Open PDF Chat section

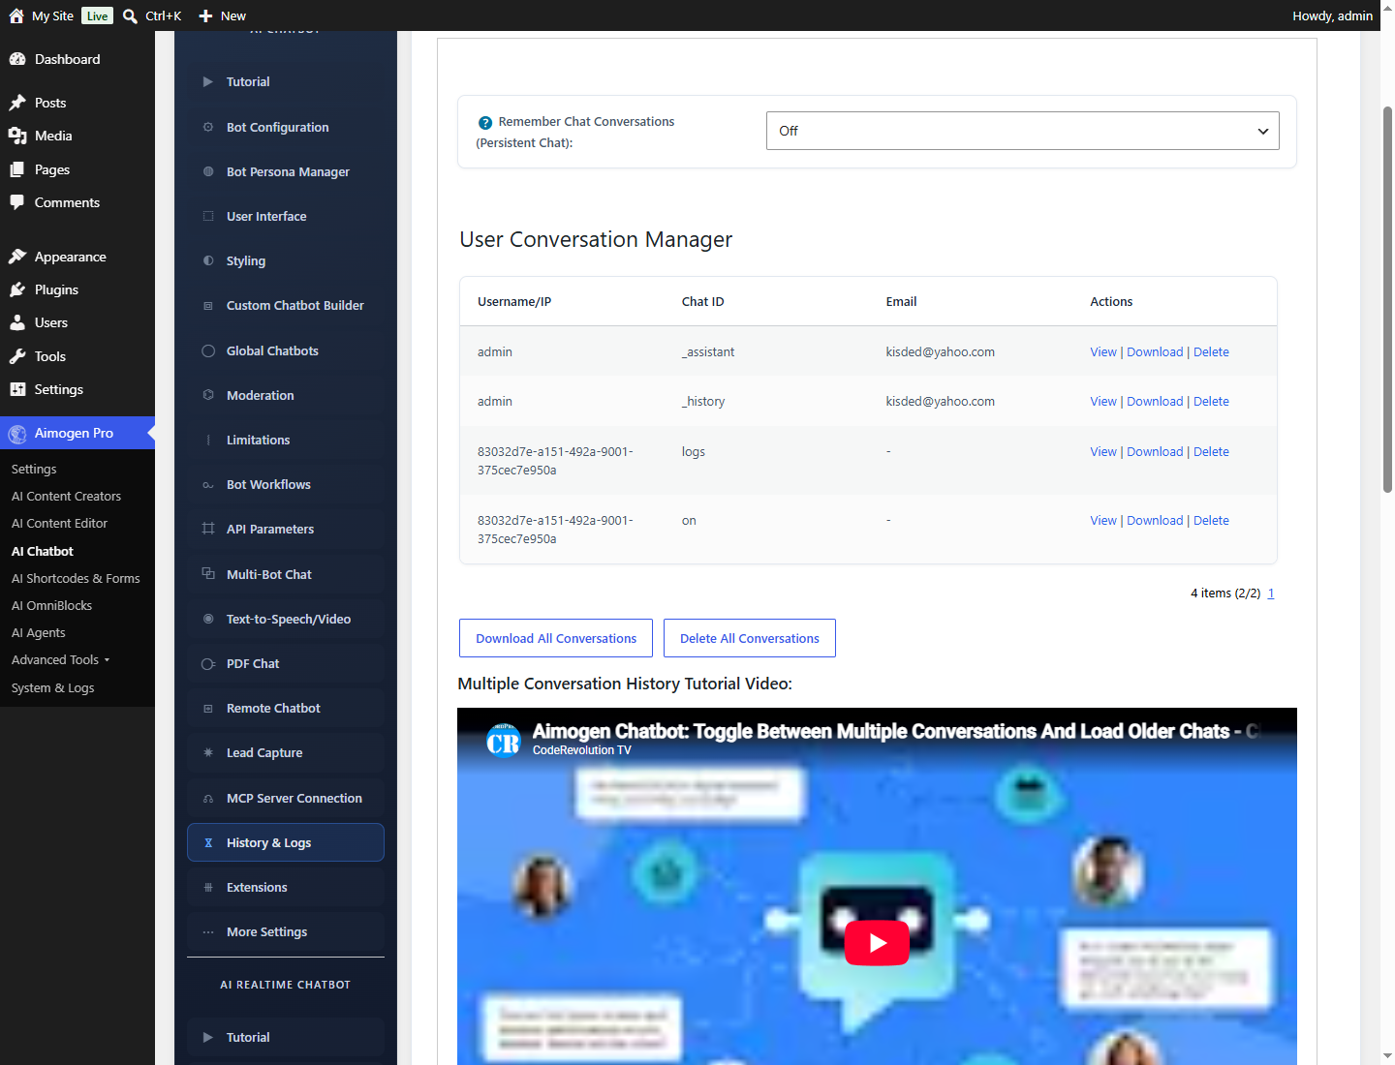coord(286,663)
